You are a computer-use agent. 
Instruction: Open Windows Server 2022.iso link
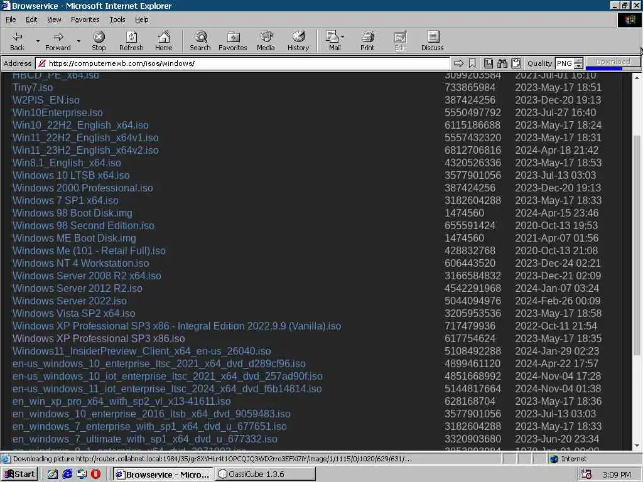(x=69, y=301)
